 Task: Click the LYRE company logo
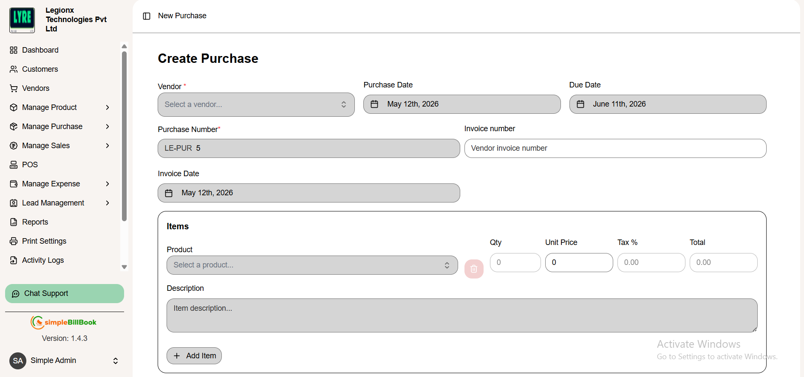22,20
